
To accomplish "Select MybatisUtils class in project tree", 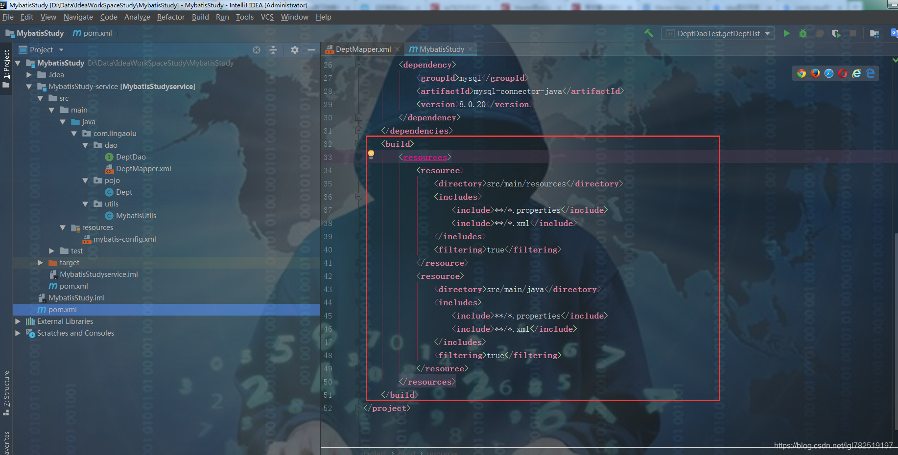I will click(136, 216).
